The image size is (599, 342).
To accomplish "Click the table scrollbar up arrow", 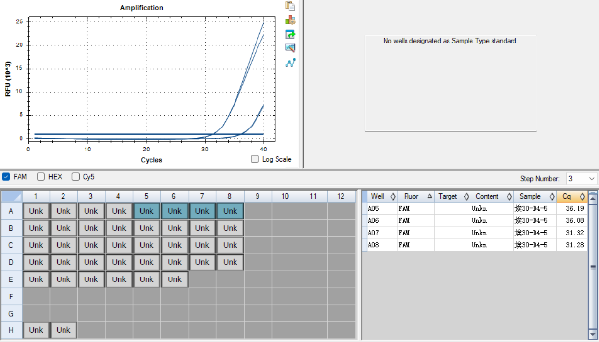I will point(593,199).
